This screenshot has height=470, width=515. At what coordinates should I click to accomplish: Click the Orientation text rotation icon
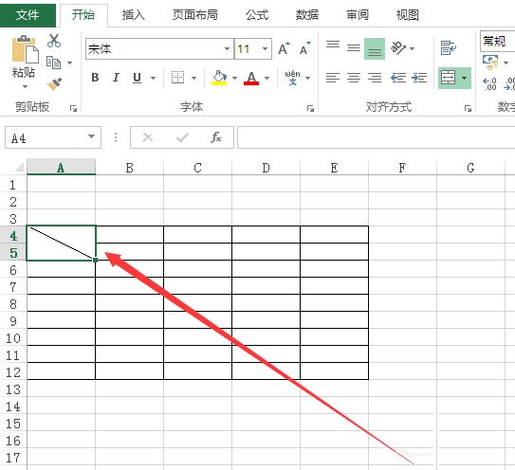click(x=398, y=48)
